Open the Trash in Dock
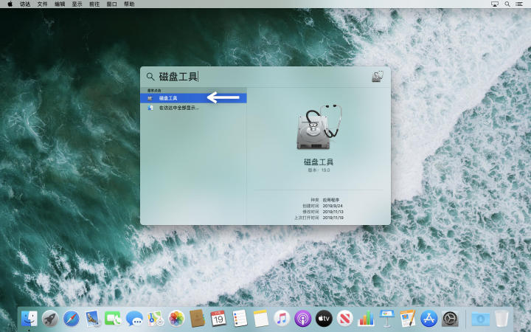Viewport: 531px width, 332px height. click(x=502, y=319)
